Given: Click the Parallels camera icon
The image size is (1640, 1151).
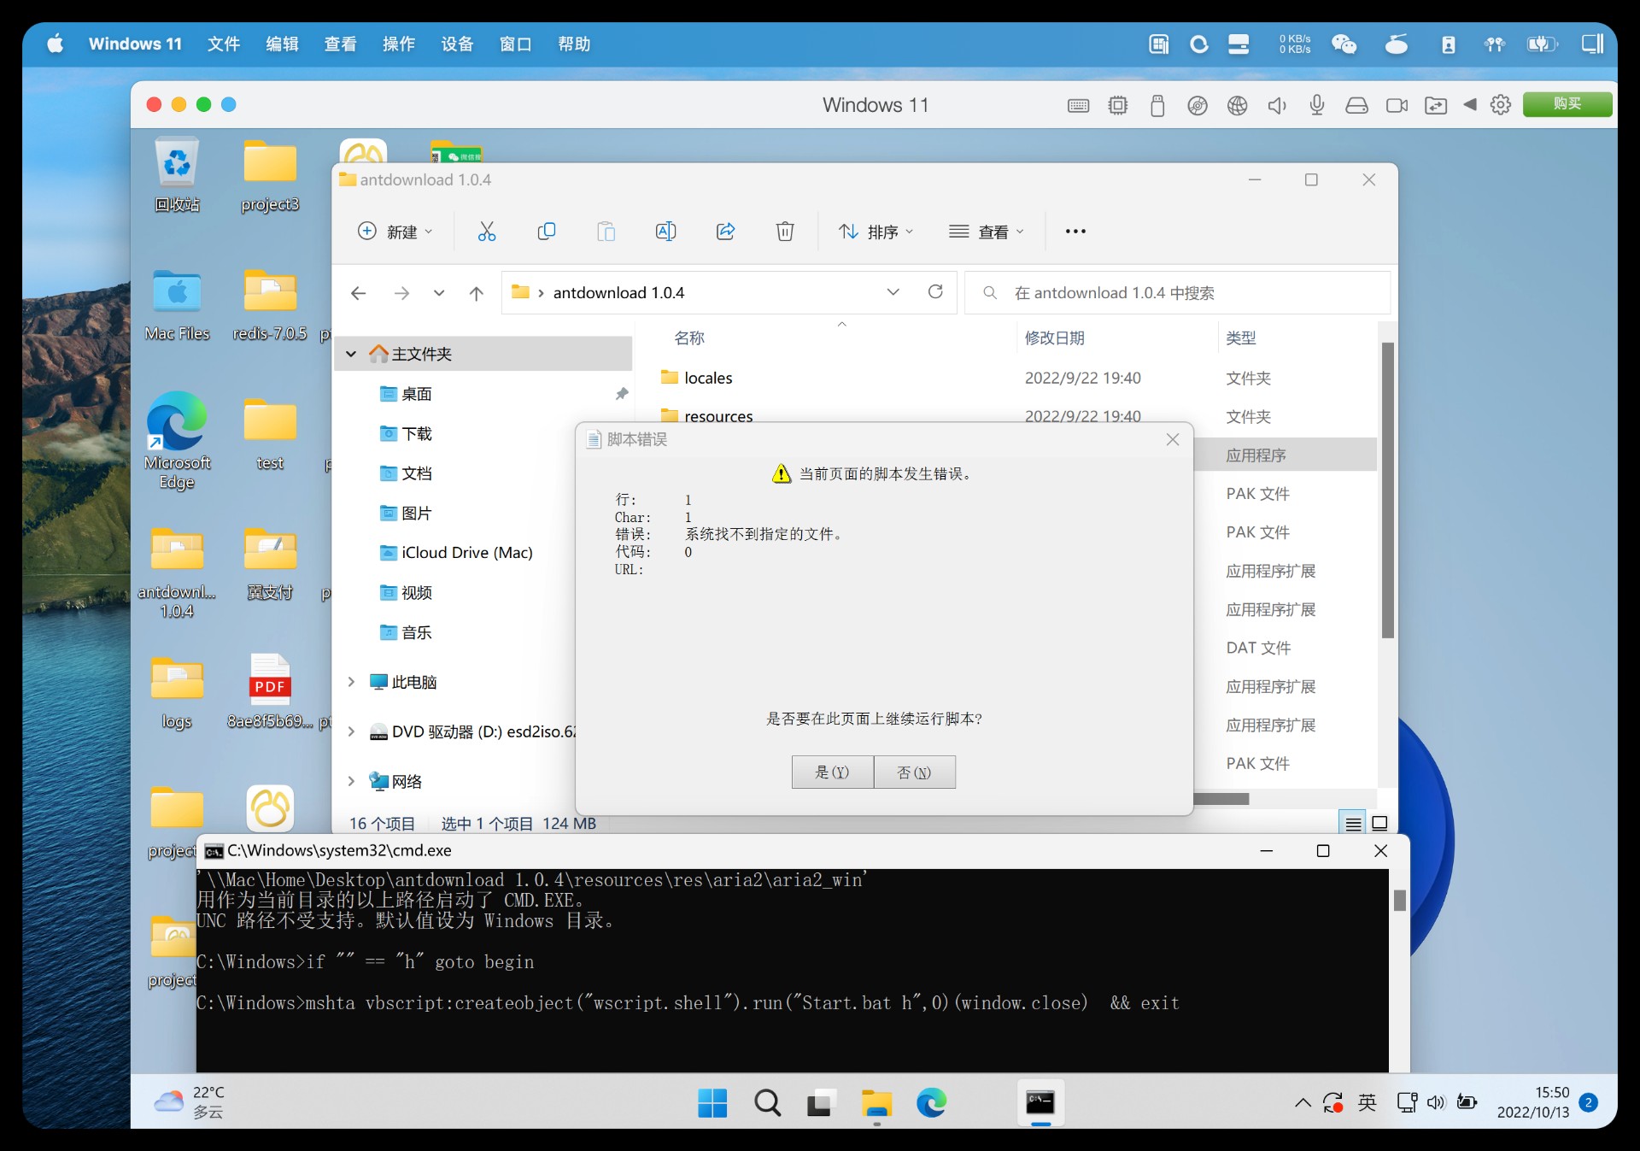Looking at the screenshot, I should pyautogui.click(x=1397, y=105).
